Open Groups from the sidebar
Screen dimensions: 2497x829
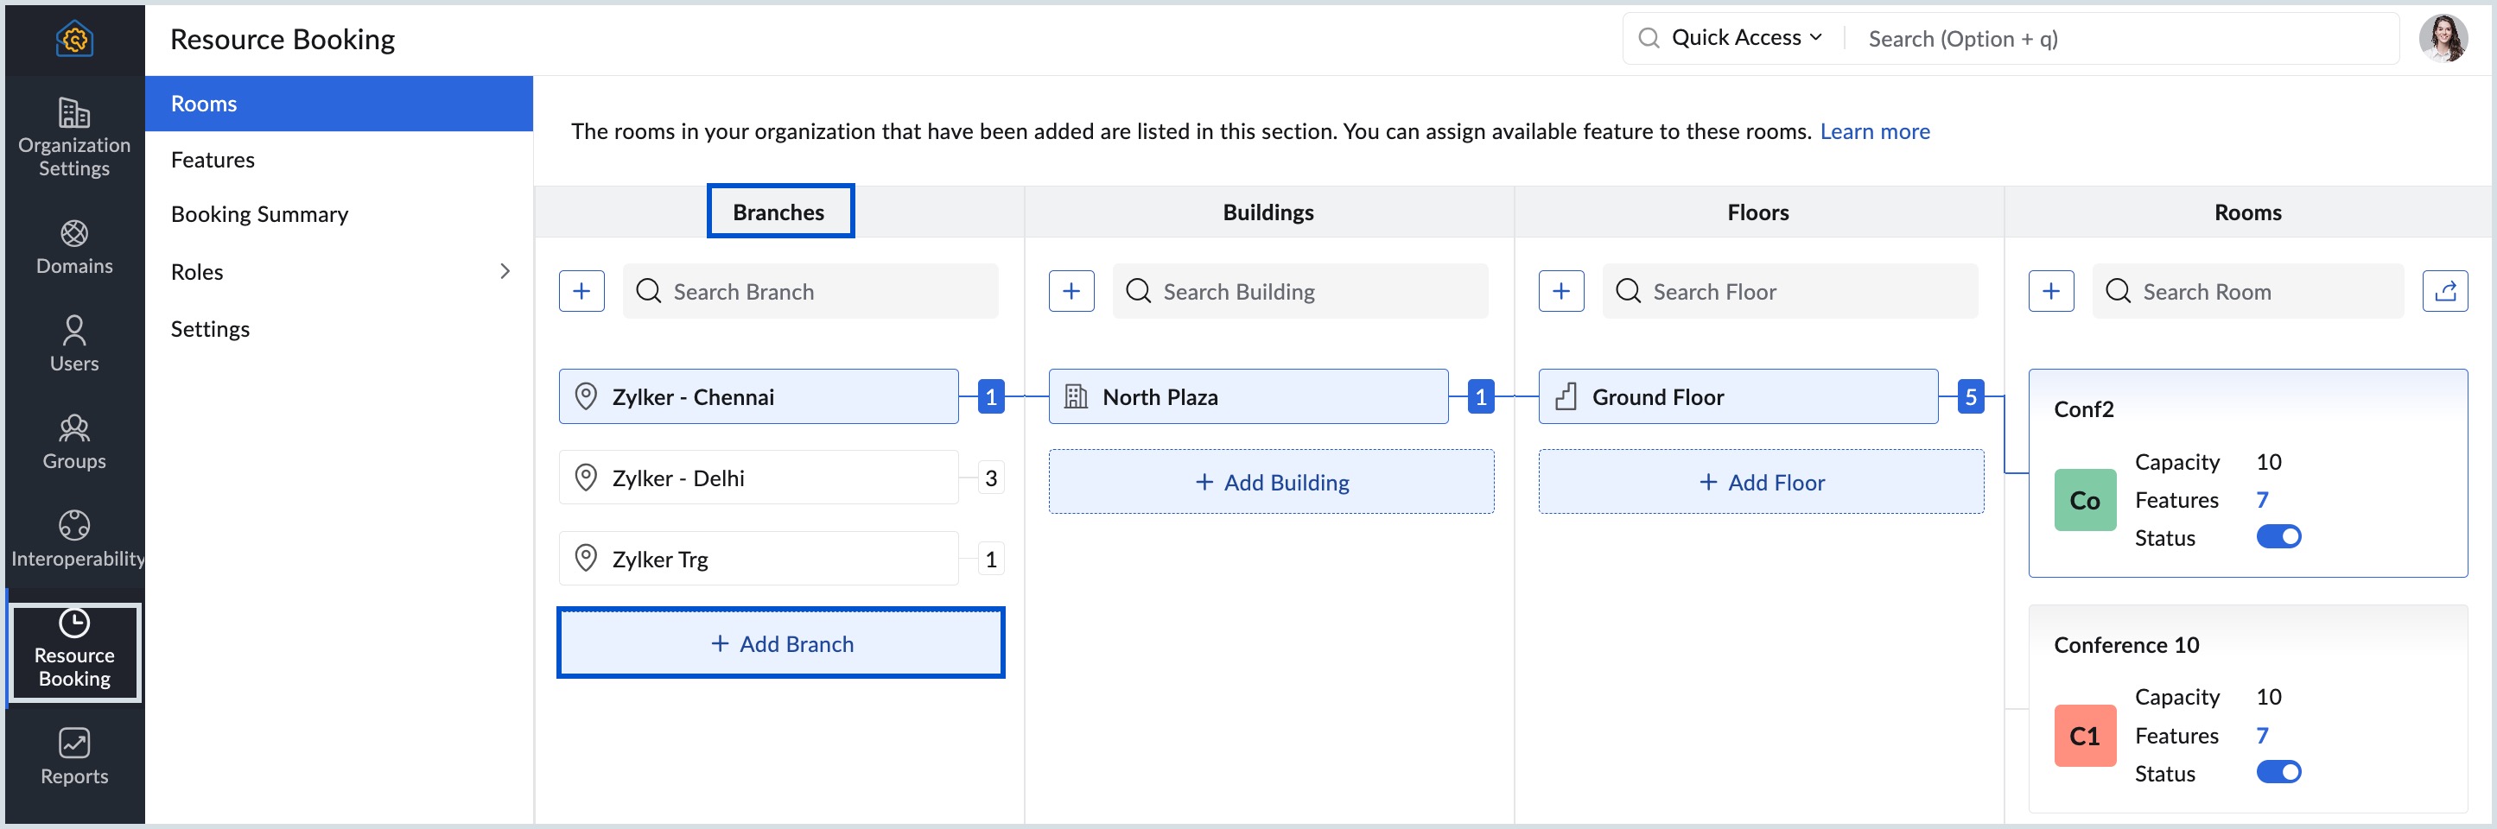tap(73, 440)
